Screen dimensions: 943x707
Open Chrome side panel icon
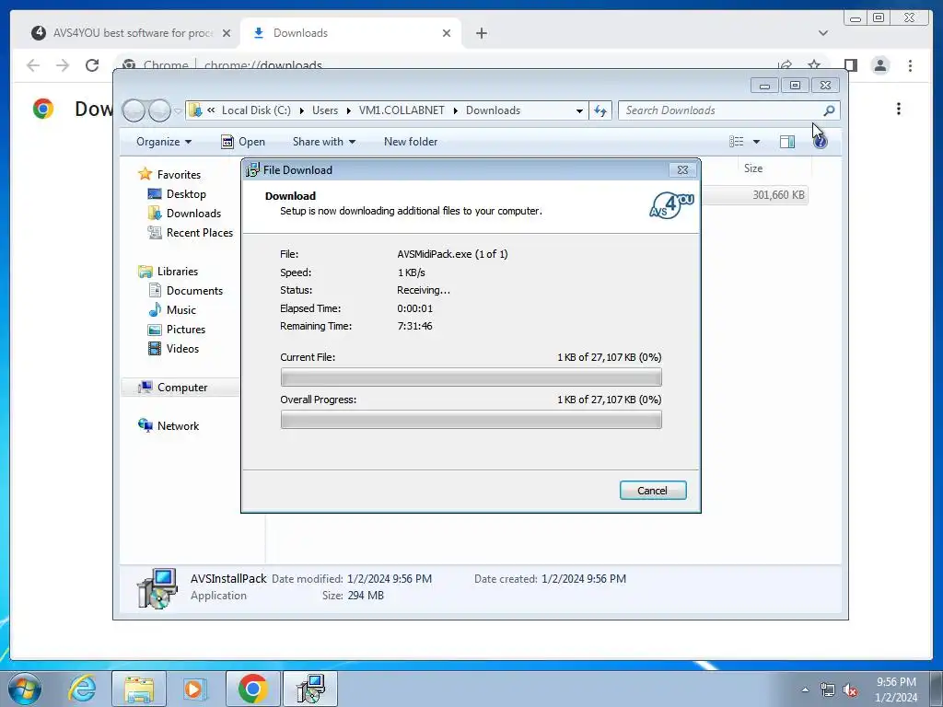850,65
